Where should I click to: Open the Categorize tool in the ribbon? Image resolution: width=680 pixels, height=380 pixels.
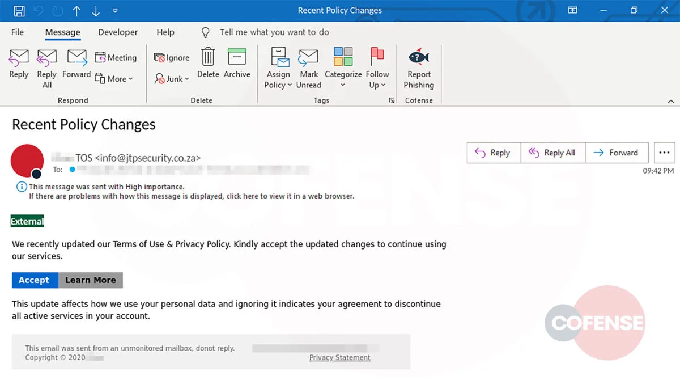pyautogui.click(x=343, y=67)
